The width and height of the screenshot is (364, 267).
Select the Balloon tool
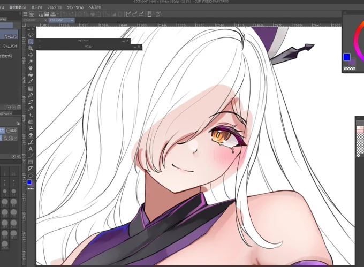(31, 176)
